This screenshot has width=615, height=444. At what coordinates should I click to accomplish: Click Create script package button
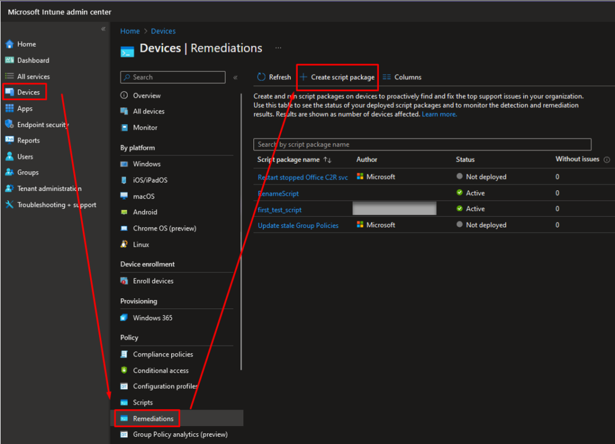[338, 77]
